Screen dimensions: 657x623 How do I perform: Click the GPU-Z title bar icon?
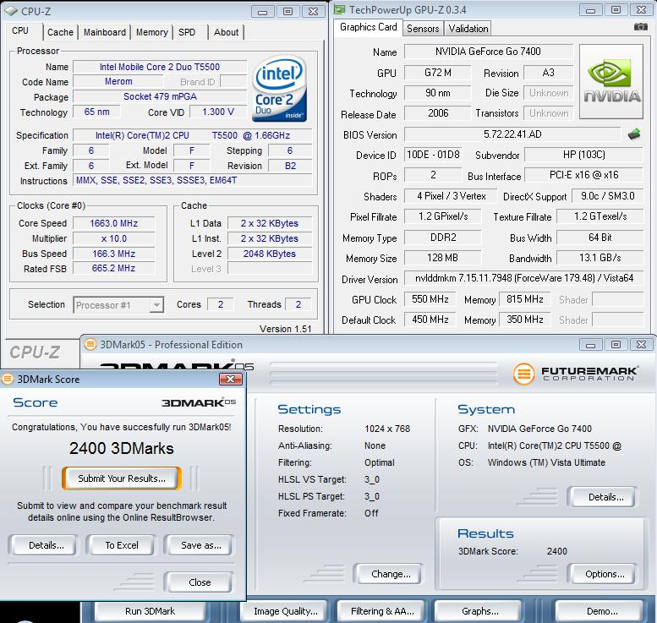point(339,9)
